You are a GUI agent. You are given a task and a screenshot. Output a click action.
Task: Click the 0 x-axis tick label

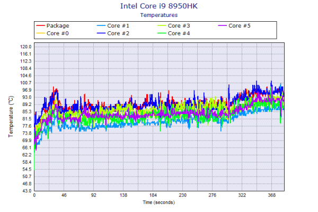pos(34,195)
